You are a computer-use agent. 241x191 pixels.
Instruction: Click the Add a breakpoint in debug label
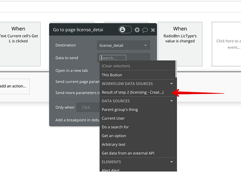pyautogui.click(x=78, y=120)
